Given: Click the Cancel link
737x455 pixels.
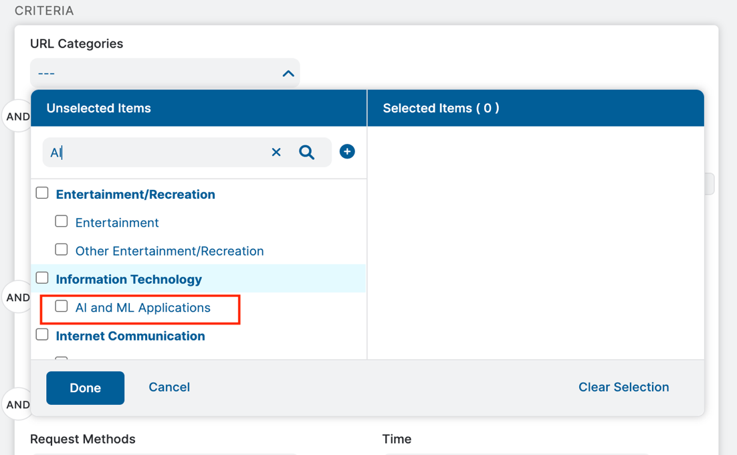Looking at the screenshot, I should (169, 387).
